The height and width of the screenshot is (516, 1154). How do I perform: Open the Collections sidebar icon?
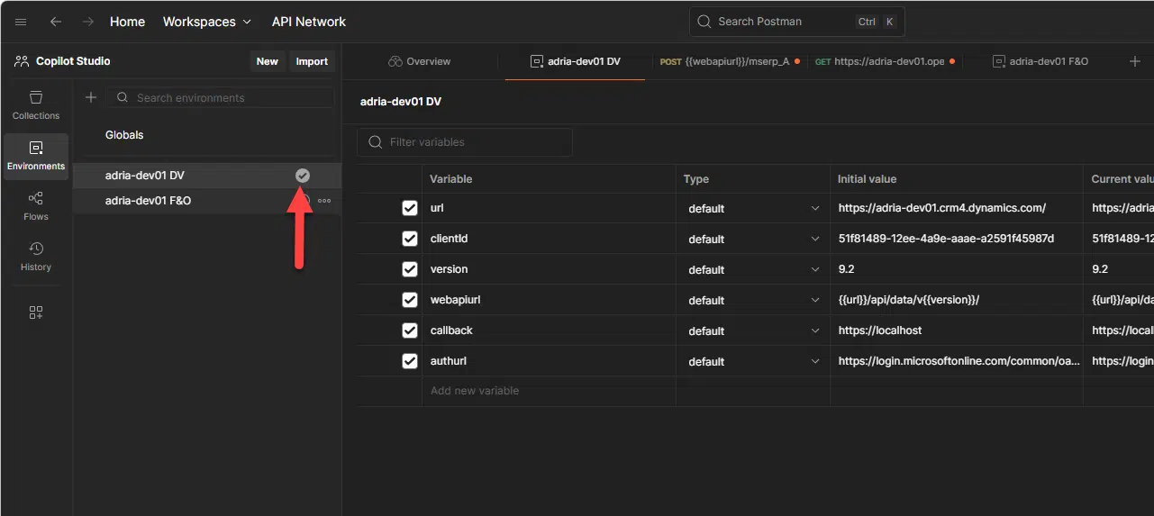[36, 104]
